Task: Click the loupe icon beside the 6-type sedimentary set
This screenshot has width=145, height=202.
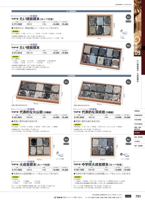Action: coord(124,32)
